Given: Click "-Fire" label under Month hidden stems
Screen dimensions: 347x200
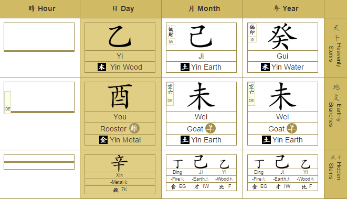Looking at the screenshot, I should click(175, 179).
